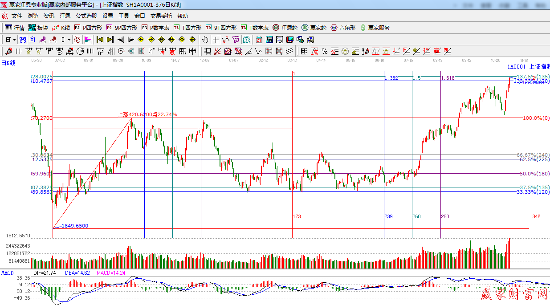Viewport: 550px width, 305px height.
Task: Select the percent (%) drawing tool
Action: (325, 51)
